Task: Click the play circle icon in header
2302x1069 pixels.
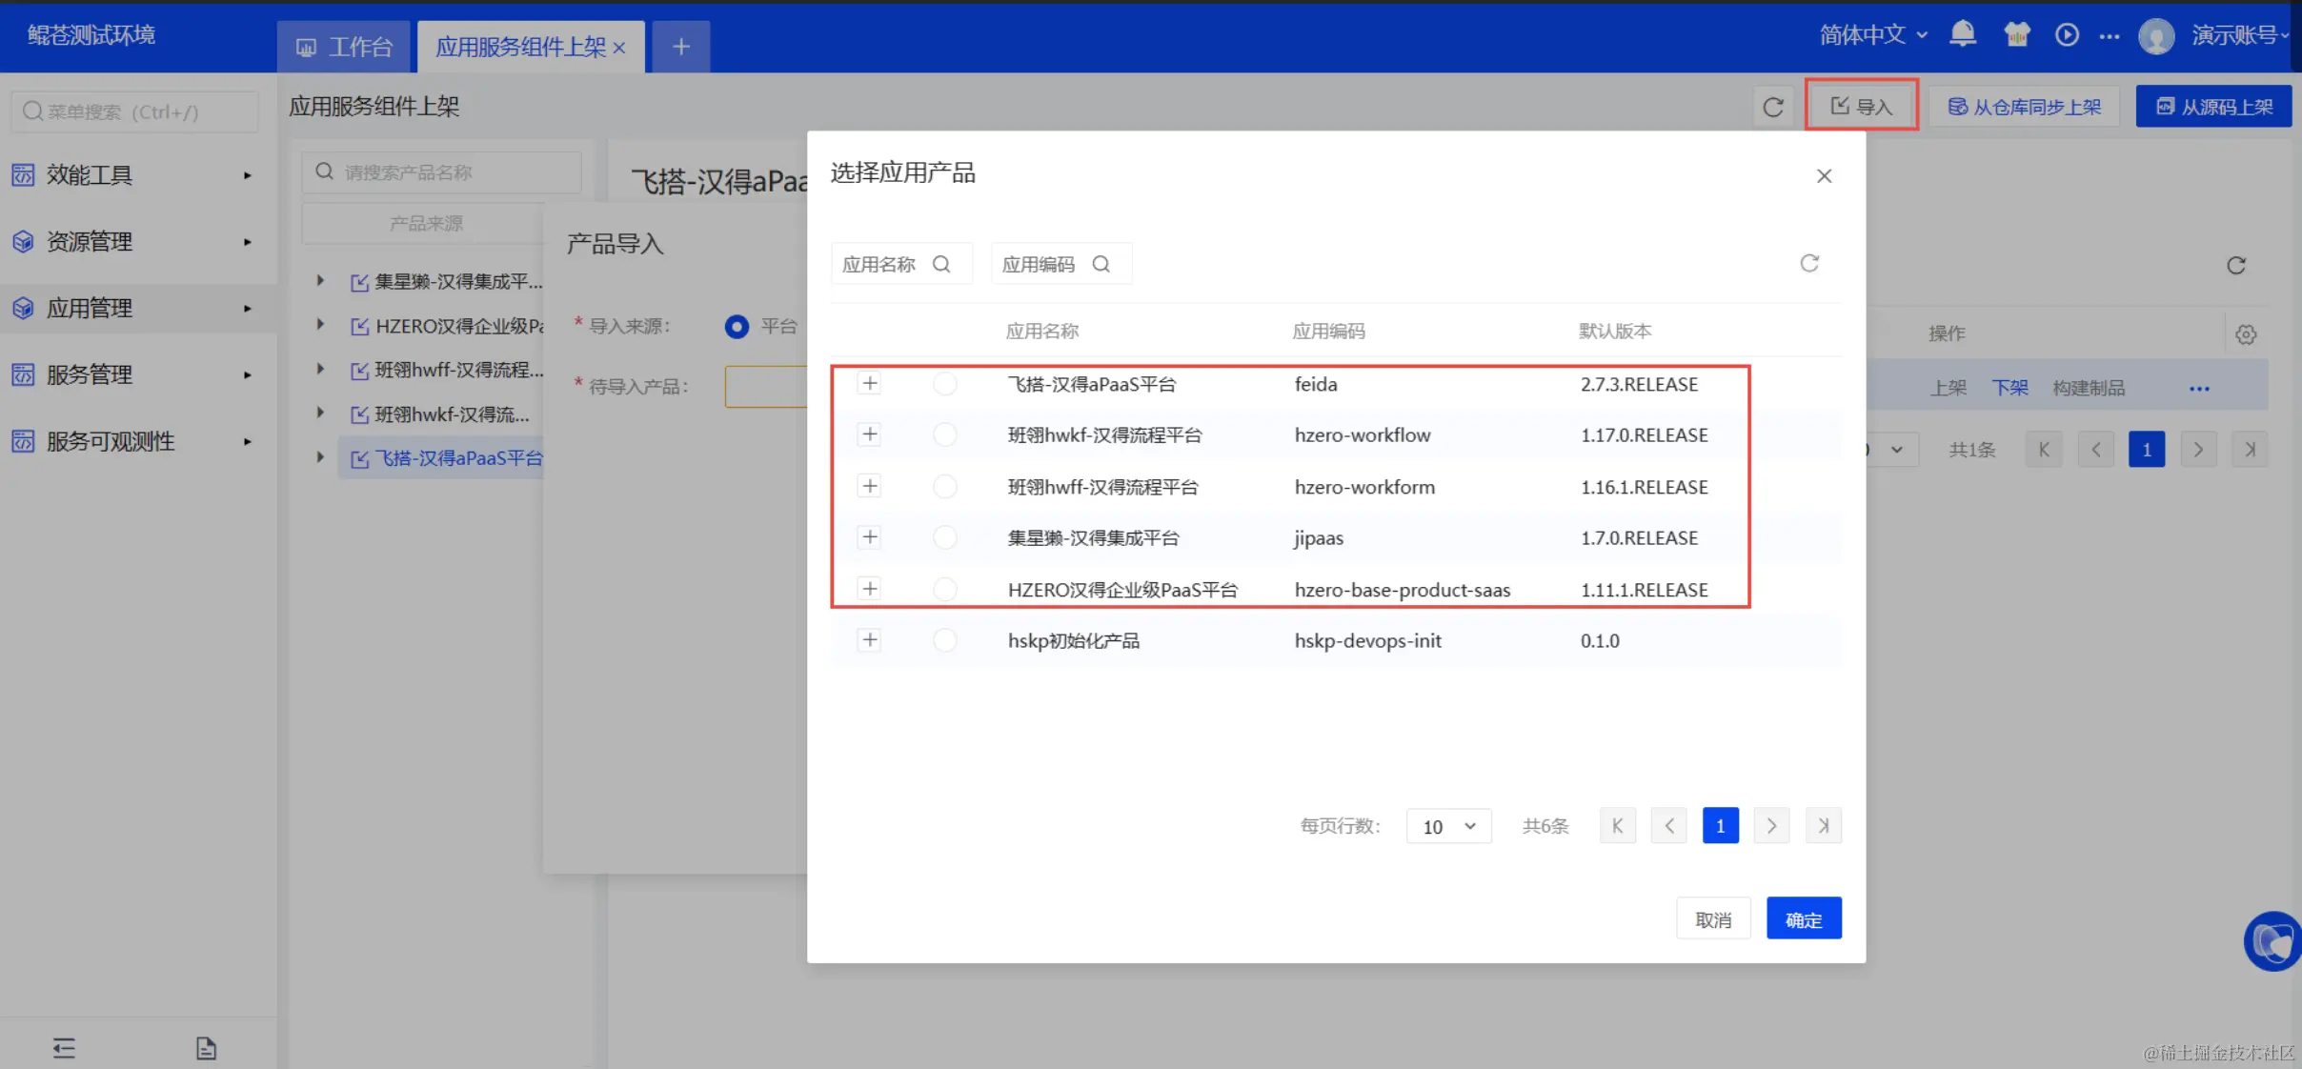Action: [x=2066, y=35]
